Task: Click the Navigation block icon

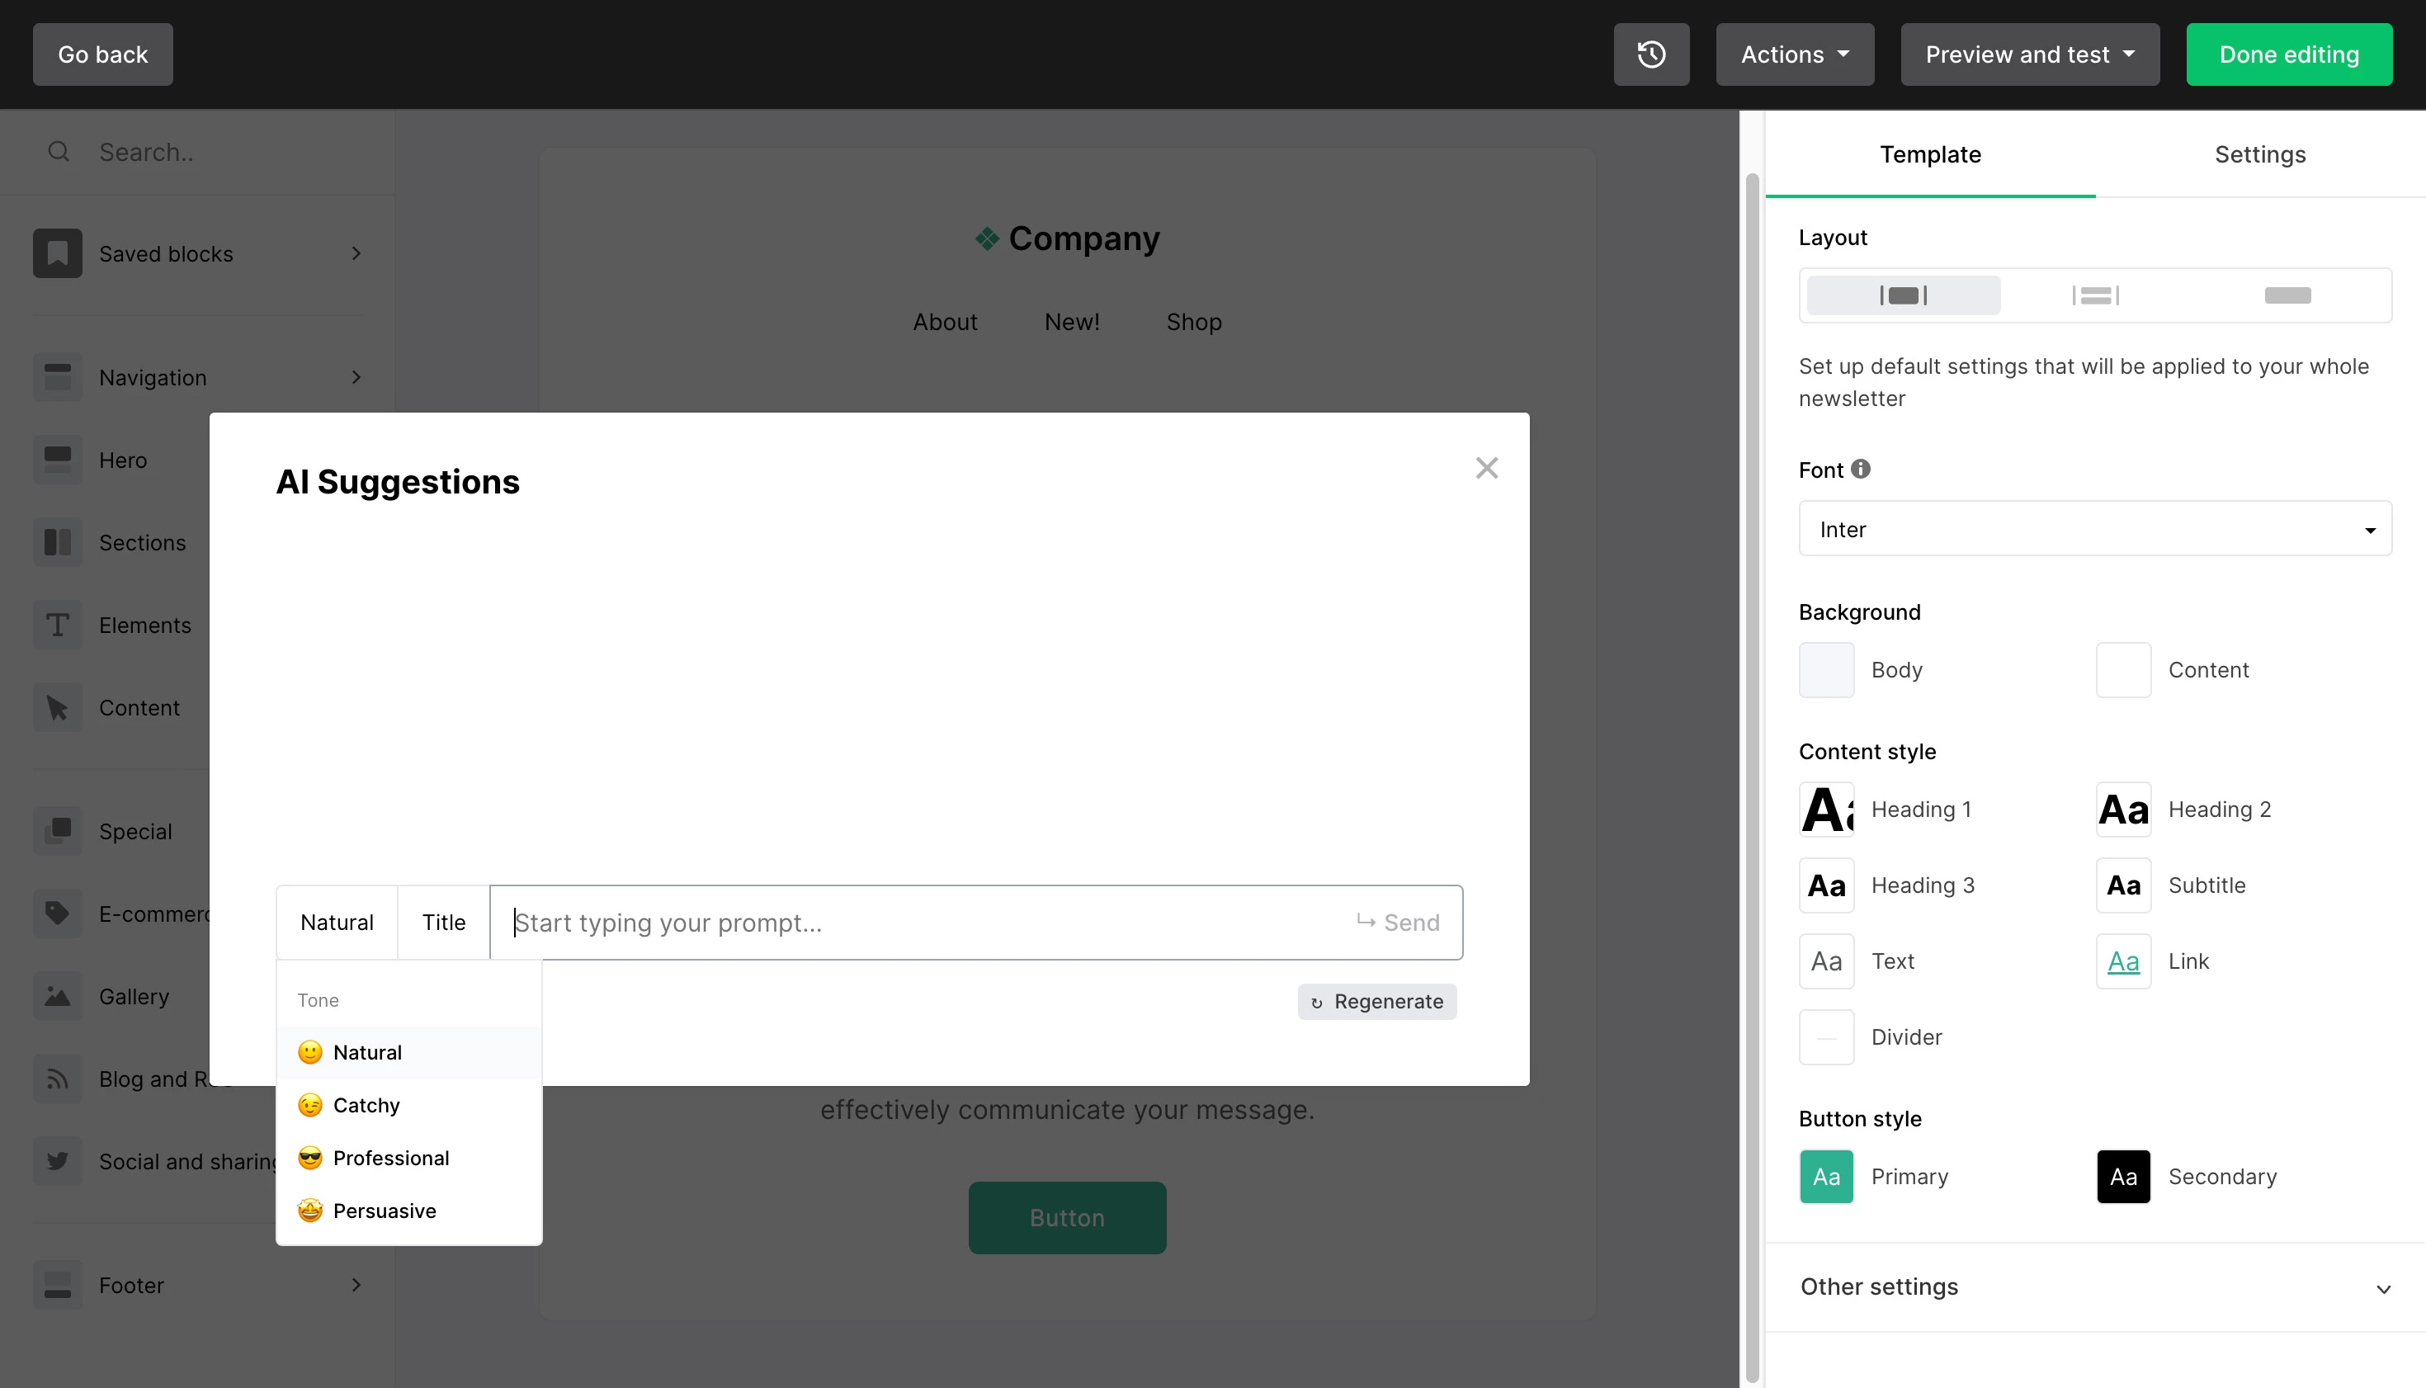Action: tap(57, 377)
